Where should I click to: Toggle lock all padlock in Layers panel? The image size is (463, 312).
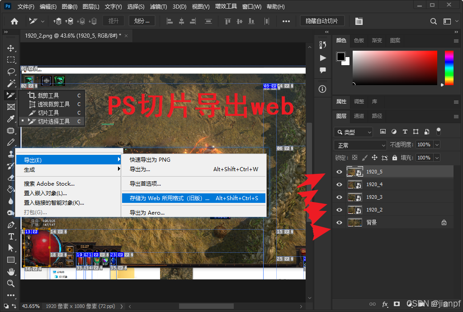[x=394, y=158]
